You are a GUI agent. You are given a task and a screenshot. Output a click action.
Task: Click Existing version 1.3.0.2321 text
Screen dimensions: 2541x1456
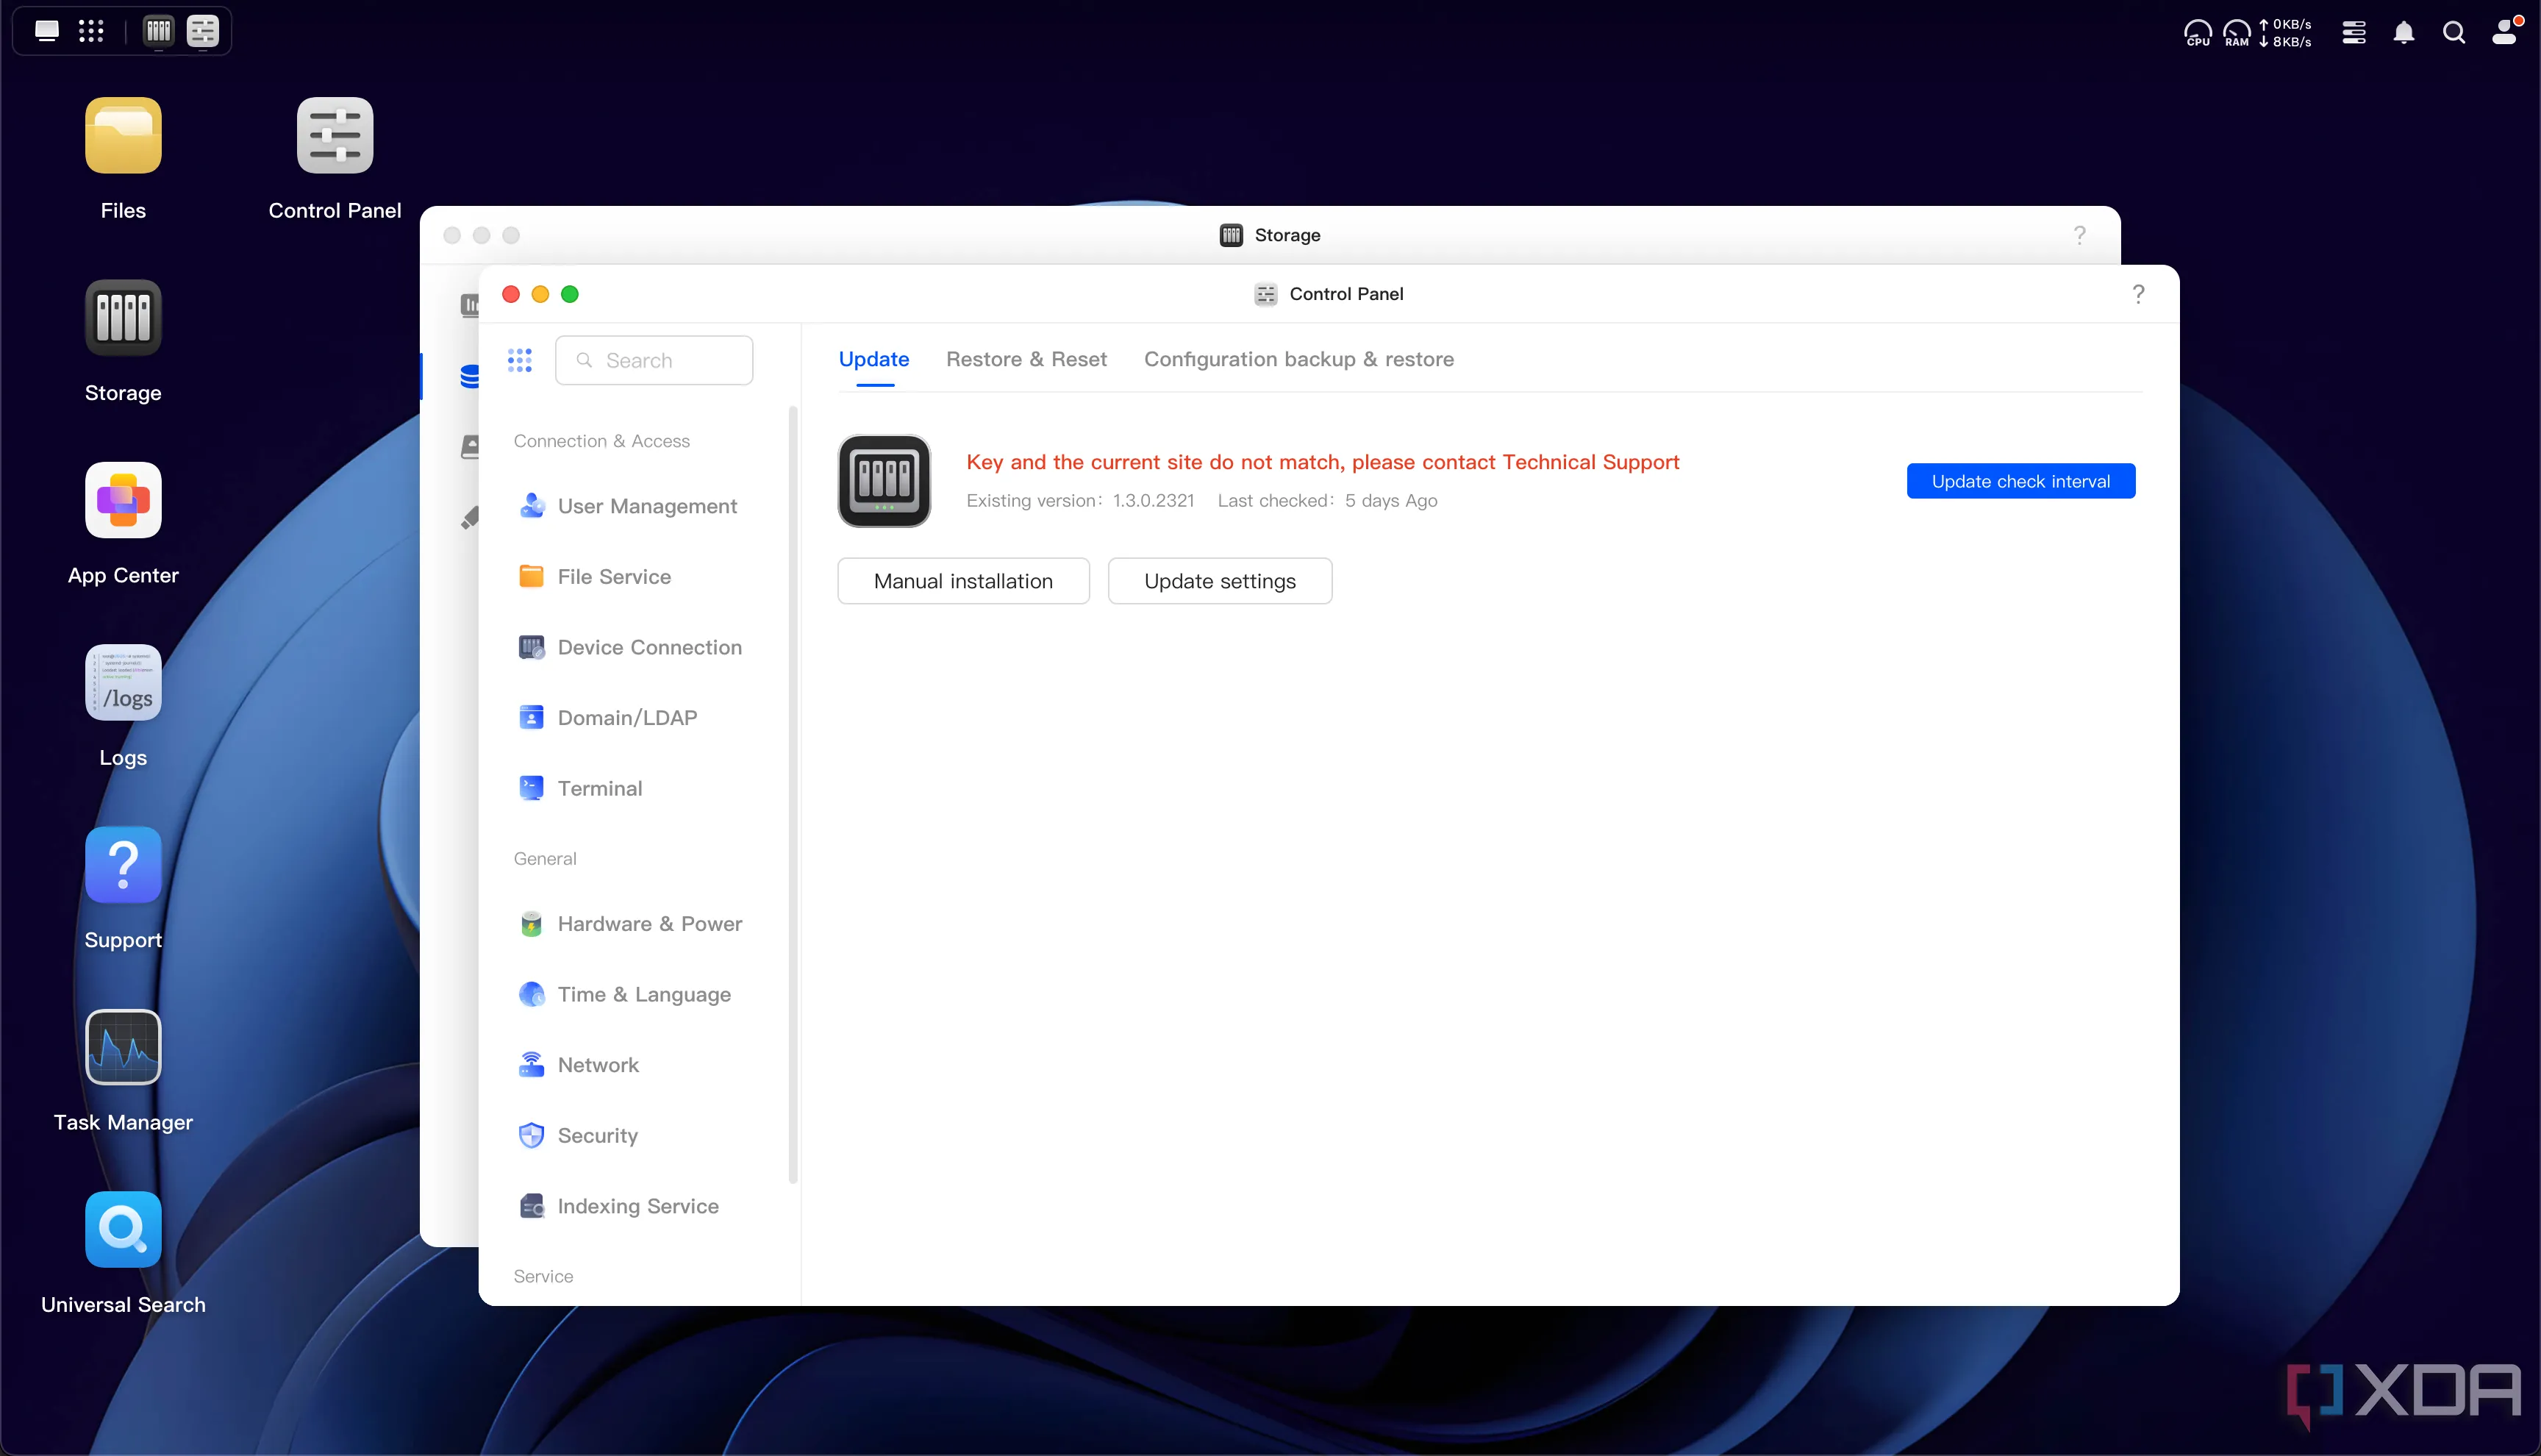(1079, 501)
